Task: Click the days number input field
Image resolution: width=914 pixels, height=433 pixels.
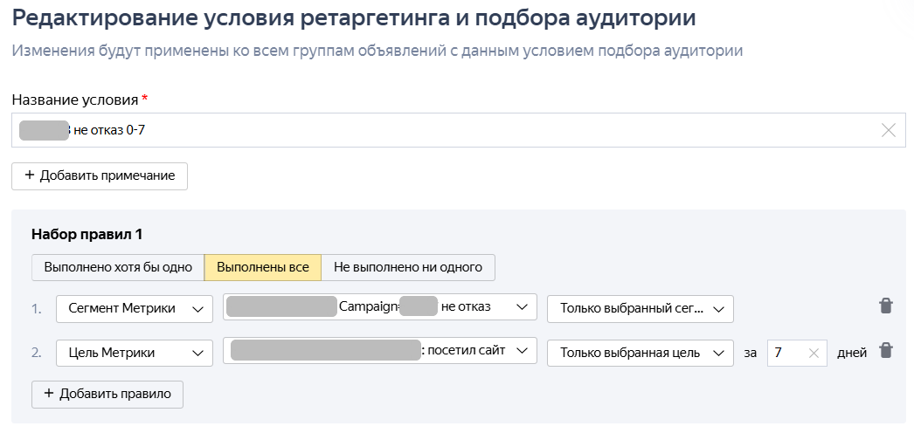Action: [x=786, y=353]
